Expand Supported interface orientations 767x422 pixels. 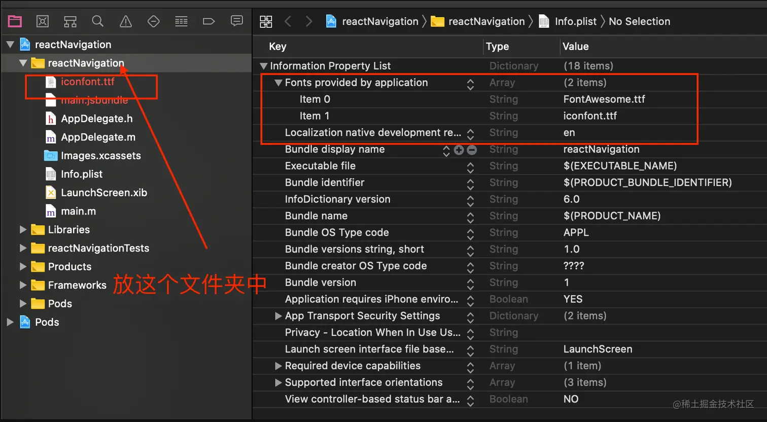(x=278, y=382)
